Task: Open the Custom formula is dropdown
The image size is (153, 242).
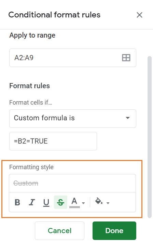Action: [73, 119]
